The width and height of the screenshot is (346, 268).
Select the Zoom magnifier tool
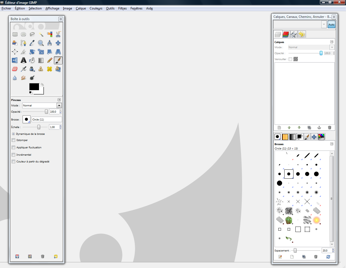tap(41, 43)
